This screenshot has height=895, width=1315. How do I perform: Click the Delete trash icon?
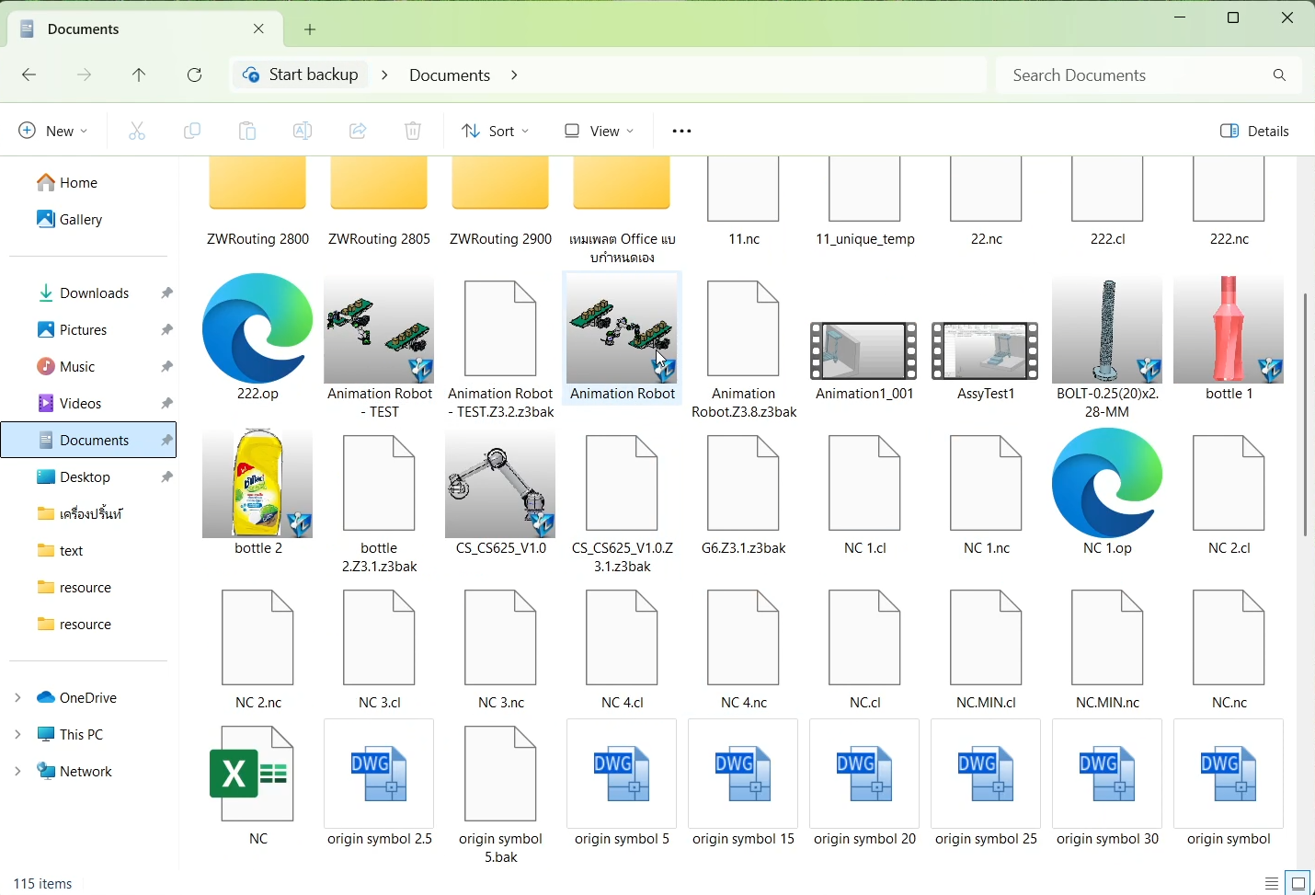point(414,132)
